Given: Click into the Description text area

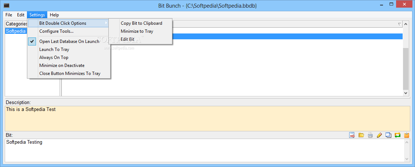Looking at the screenshot, I should click(207, 118).
